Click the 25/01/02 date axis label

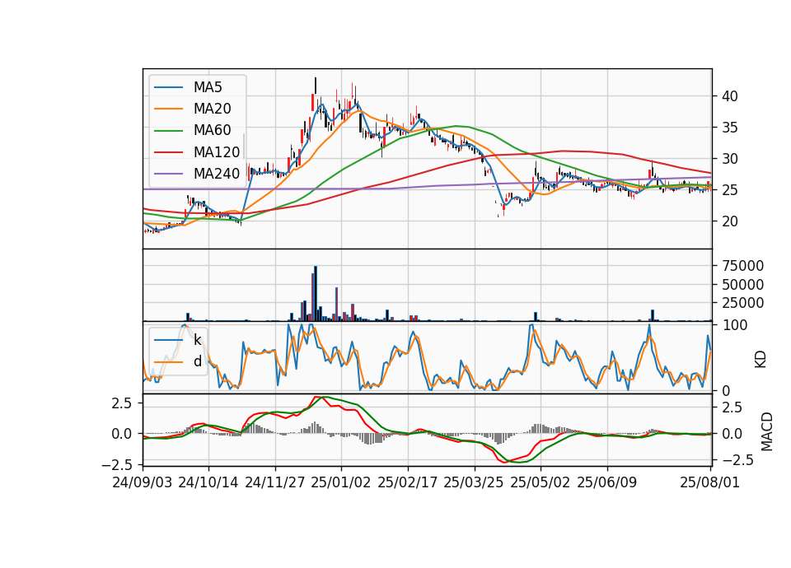(x=341, y=482)
